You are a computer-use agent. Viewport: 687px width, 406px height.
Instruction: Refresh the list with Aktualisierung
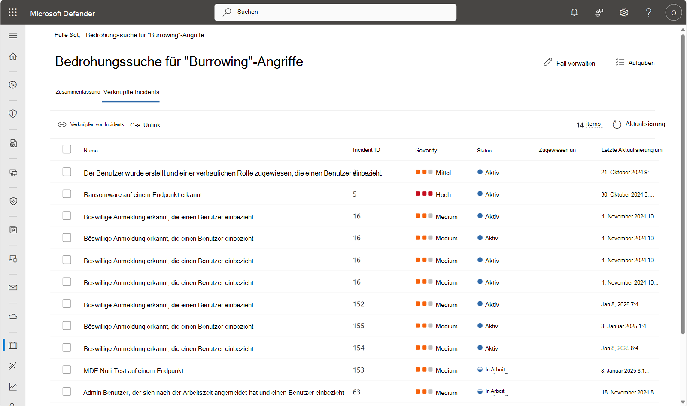(x=639, y=124)
